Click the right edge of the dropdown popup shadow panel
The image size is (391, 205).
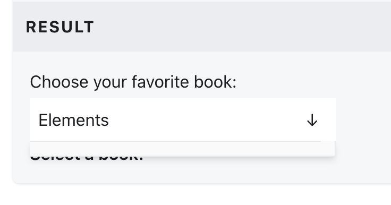(x=333, y=149)
